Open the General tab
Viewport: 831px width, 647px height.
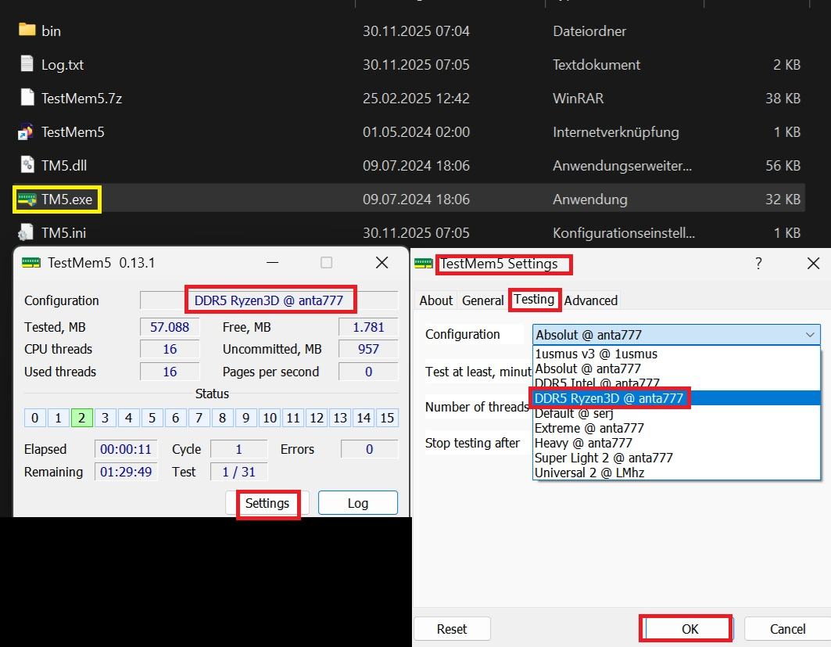(x=482, y=300)
